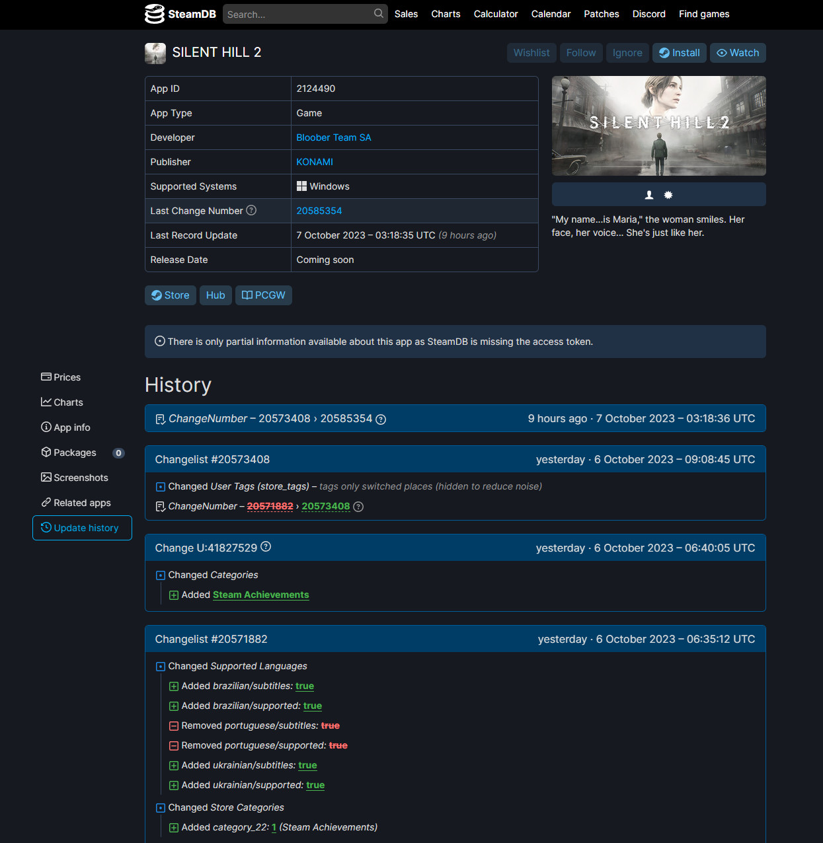Click help icon next to Change U:41827529
This screenshot has width=823, height=843.
tap(266, 546)
